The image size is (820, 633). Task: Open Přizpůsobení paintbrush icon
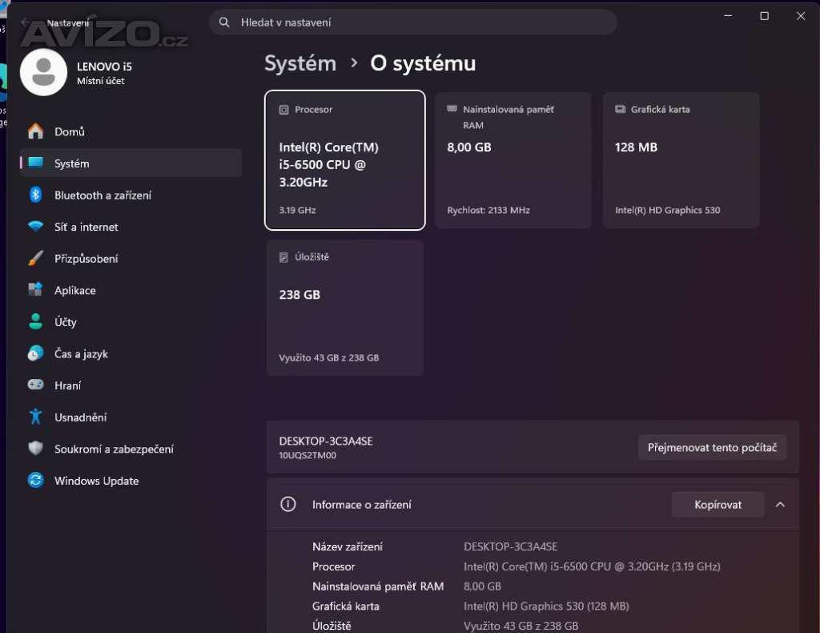coord(35,258)
